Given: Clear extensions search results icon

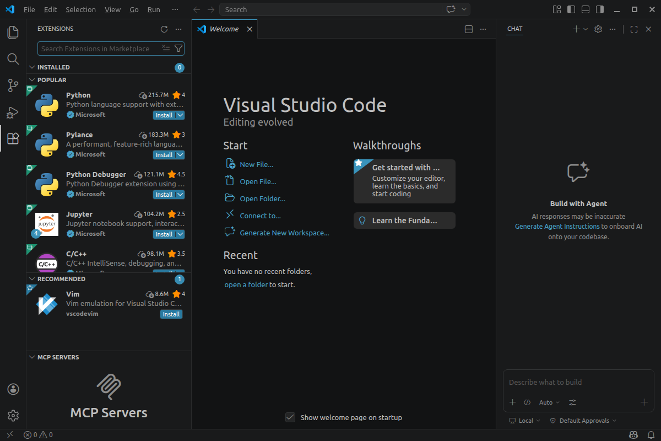Looking at the screenshot, I should tap(166, 49).
